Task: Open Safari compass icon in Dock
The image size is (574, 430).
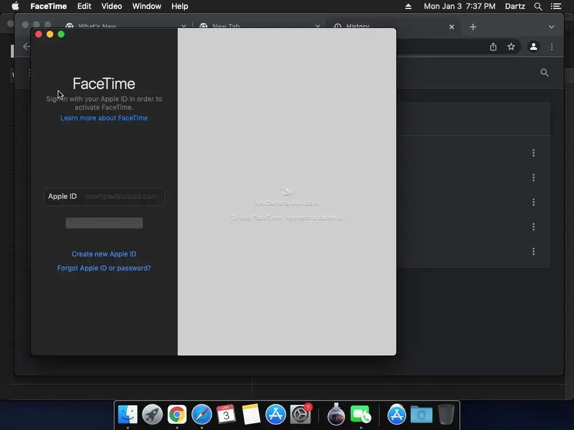Action: (201, 414)
